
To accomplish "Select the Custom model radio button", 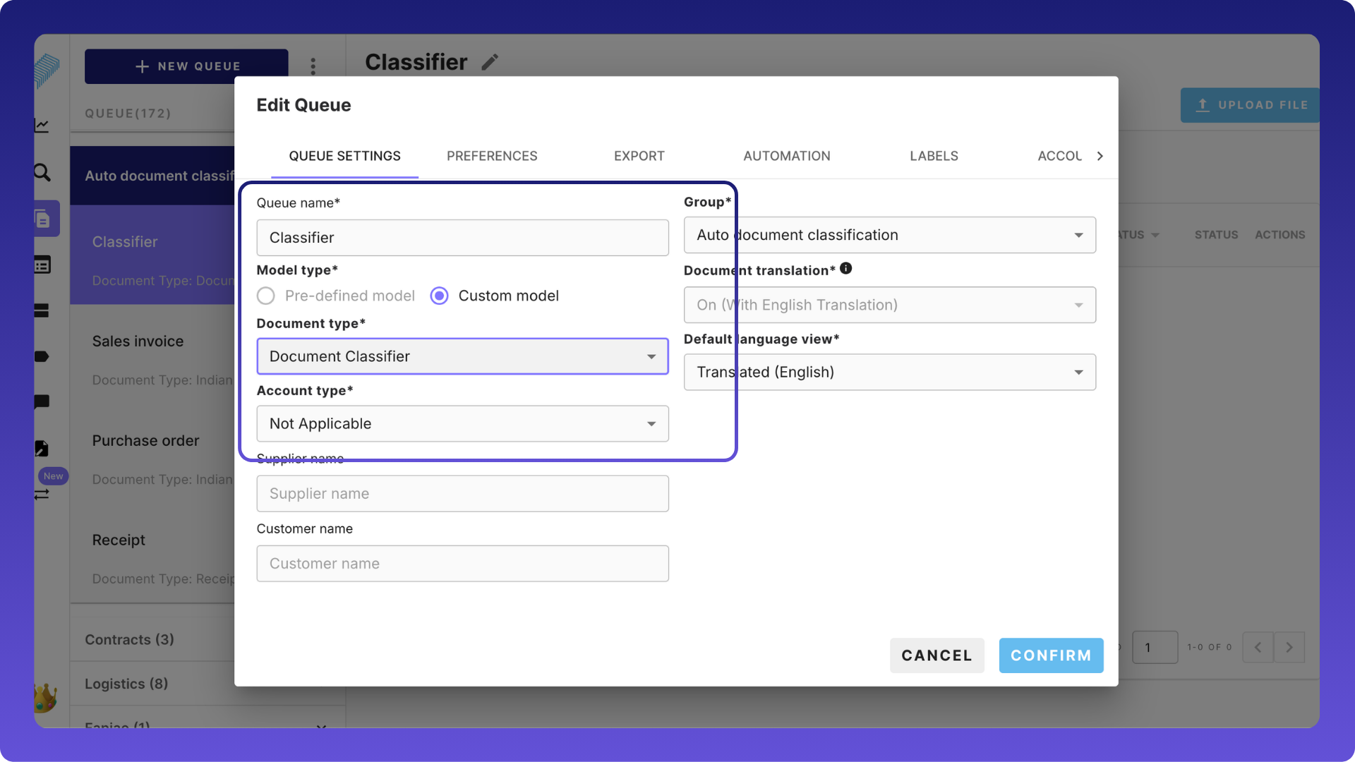I will (x=439, y=296).
